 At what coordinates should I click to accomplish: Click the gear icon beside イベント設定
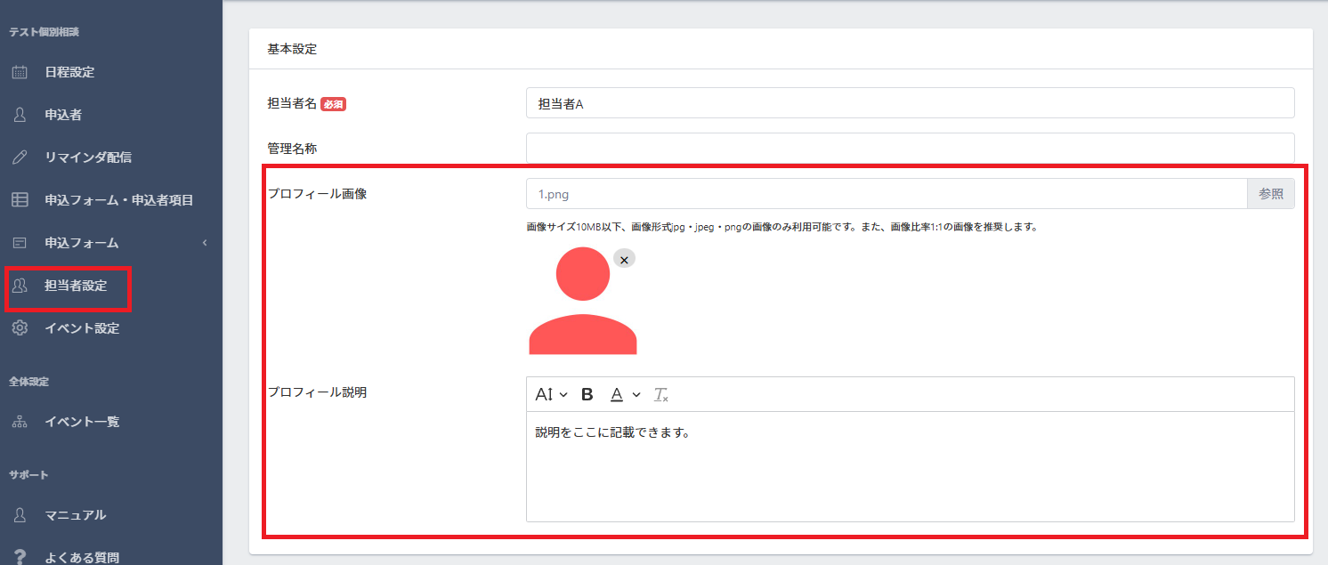pos(20,328)
